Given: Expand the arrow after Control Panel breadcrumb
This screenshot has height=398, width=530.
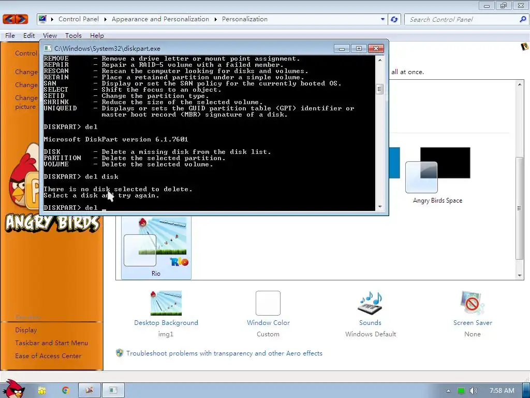Looking at the screenshot, I should point(106,19).
